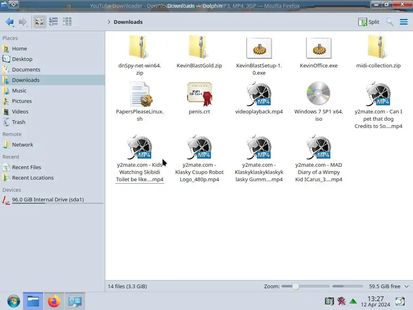The height and width of the screenshot is (310, 413).
Task: Click the Dolphin file manager taskbar icon
Action: [x=33, y=301]
